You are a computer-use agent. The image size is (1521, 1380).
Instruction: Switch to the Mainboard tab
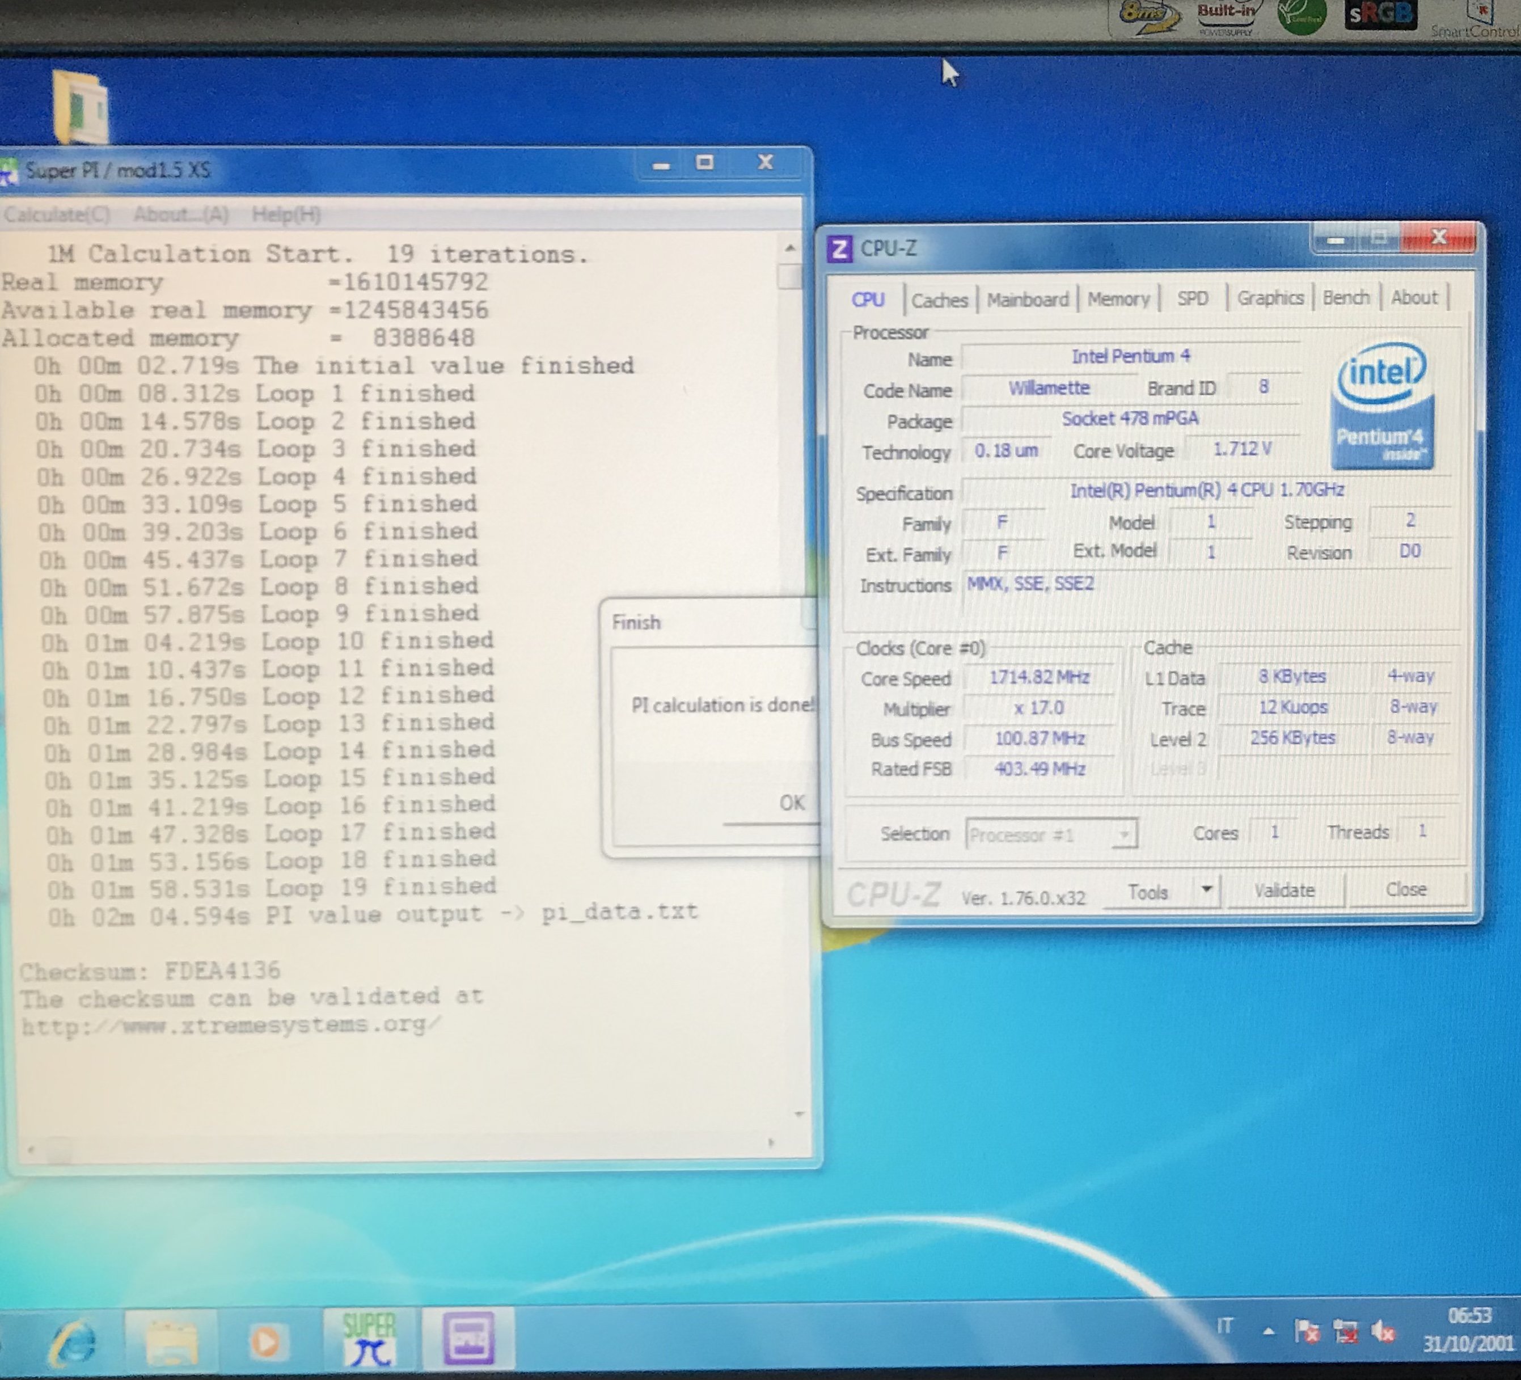pos(1028,299)
